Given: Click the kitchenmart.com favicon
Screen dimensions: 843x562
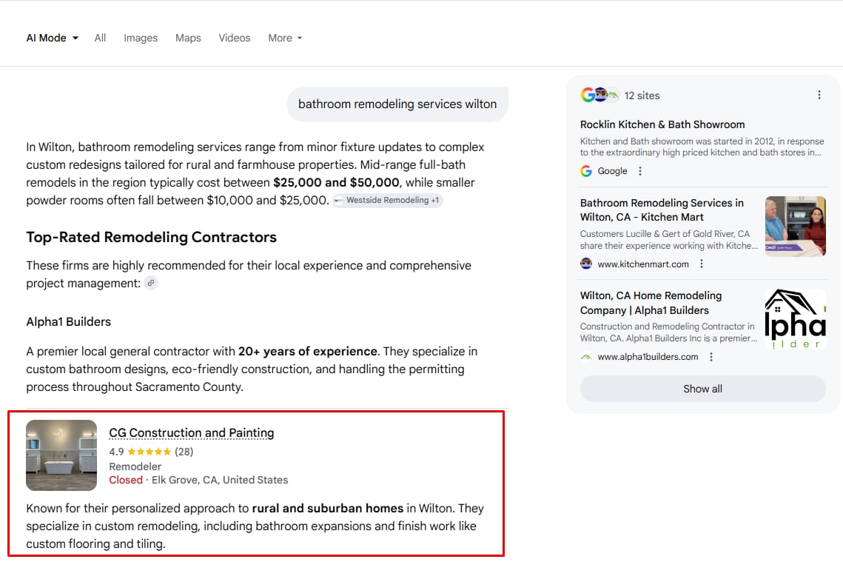Looking at the screenshot, I should pos(586,264).
